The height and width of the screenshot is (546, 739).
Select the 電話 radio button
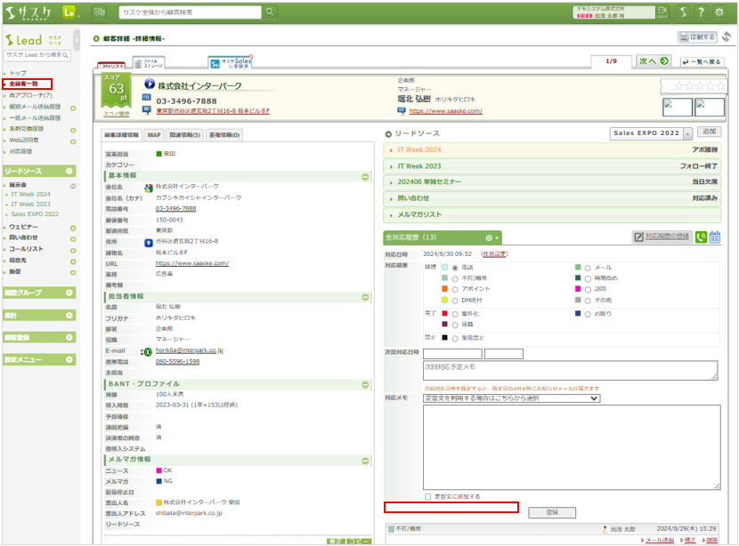(455, 268)
